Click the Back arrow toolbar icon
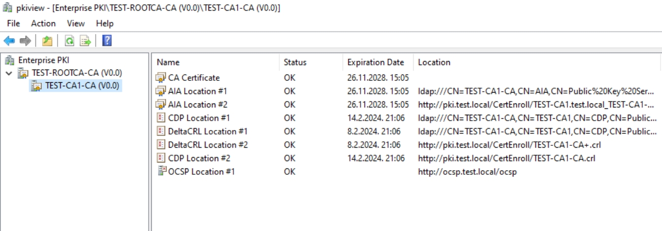Viewport: 662px width, 231px height. 9,41
